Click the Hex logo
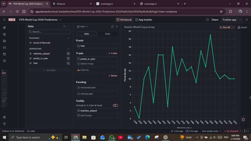The image size is (251, 141). [12, 20]
